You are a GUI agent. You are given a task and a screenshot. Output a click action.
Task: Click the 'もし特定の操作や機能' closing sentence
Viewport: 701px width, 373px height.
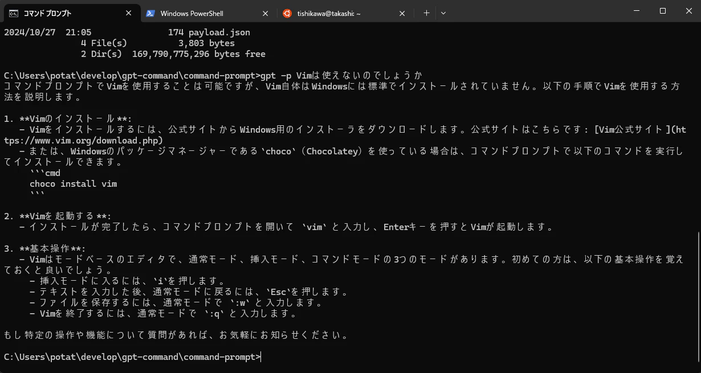click(x=176, y=335)
